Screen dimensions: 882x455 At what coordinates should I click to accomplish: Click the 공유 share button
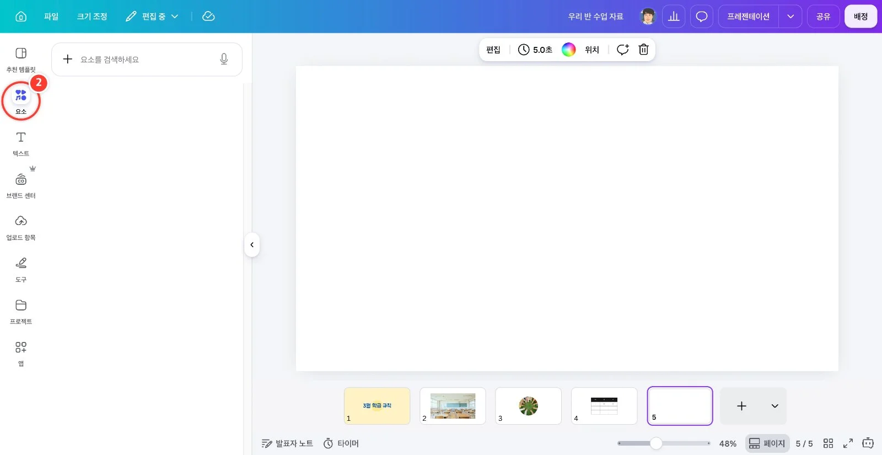pos(824,17)
